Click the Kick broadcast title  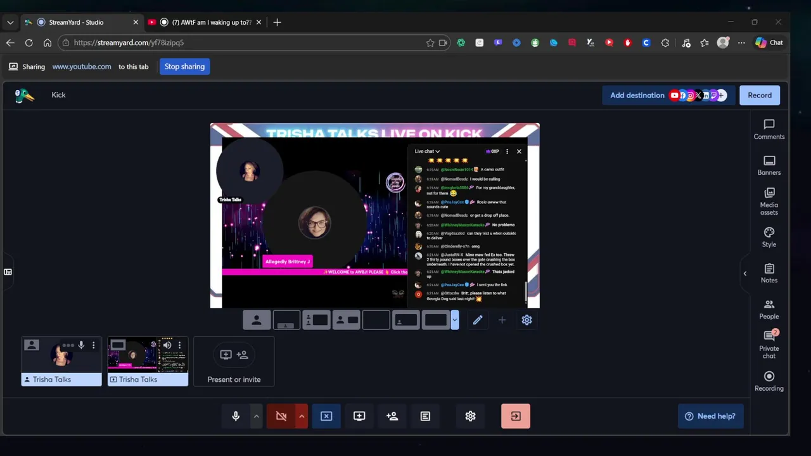click(58, 95)
